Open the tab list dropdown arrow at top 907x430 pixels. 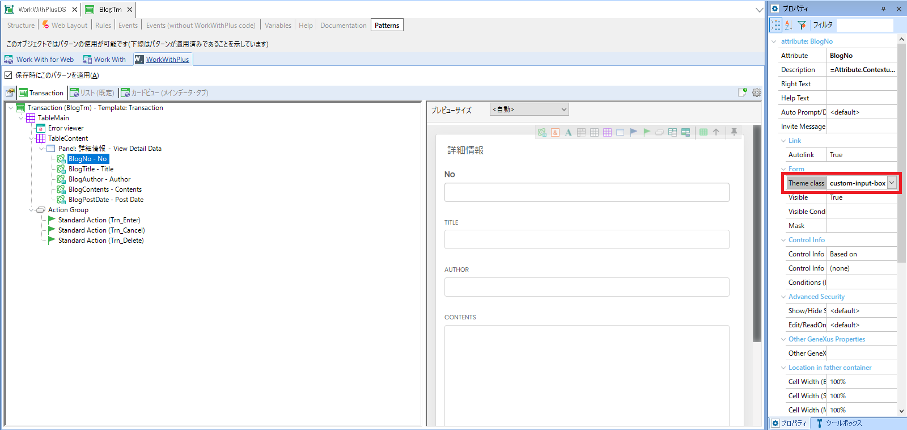(x=760, y=10)
